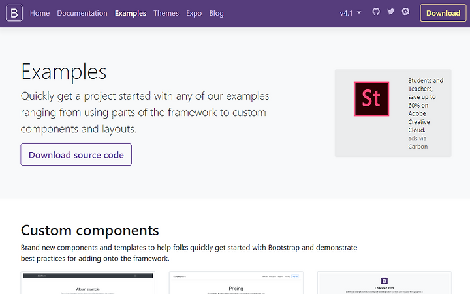470x294 pixels.
Task: Open the Adobe Creative Cloud ad text
Action: click(x=425, y=105)
